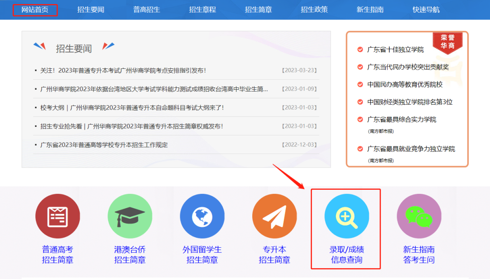Open the 招生要闻 navigation menu item
This screenshot has height=279, width=490.
point(91,10)
